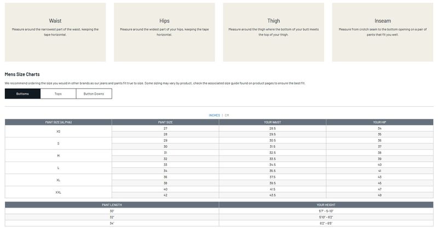Click the Pant Length column header
The height and width of the screenshot is (230, 438).
(x=112, y=205)
